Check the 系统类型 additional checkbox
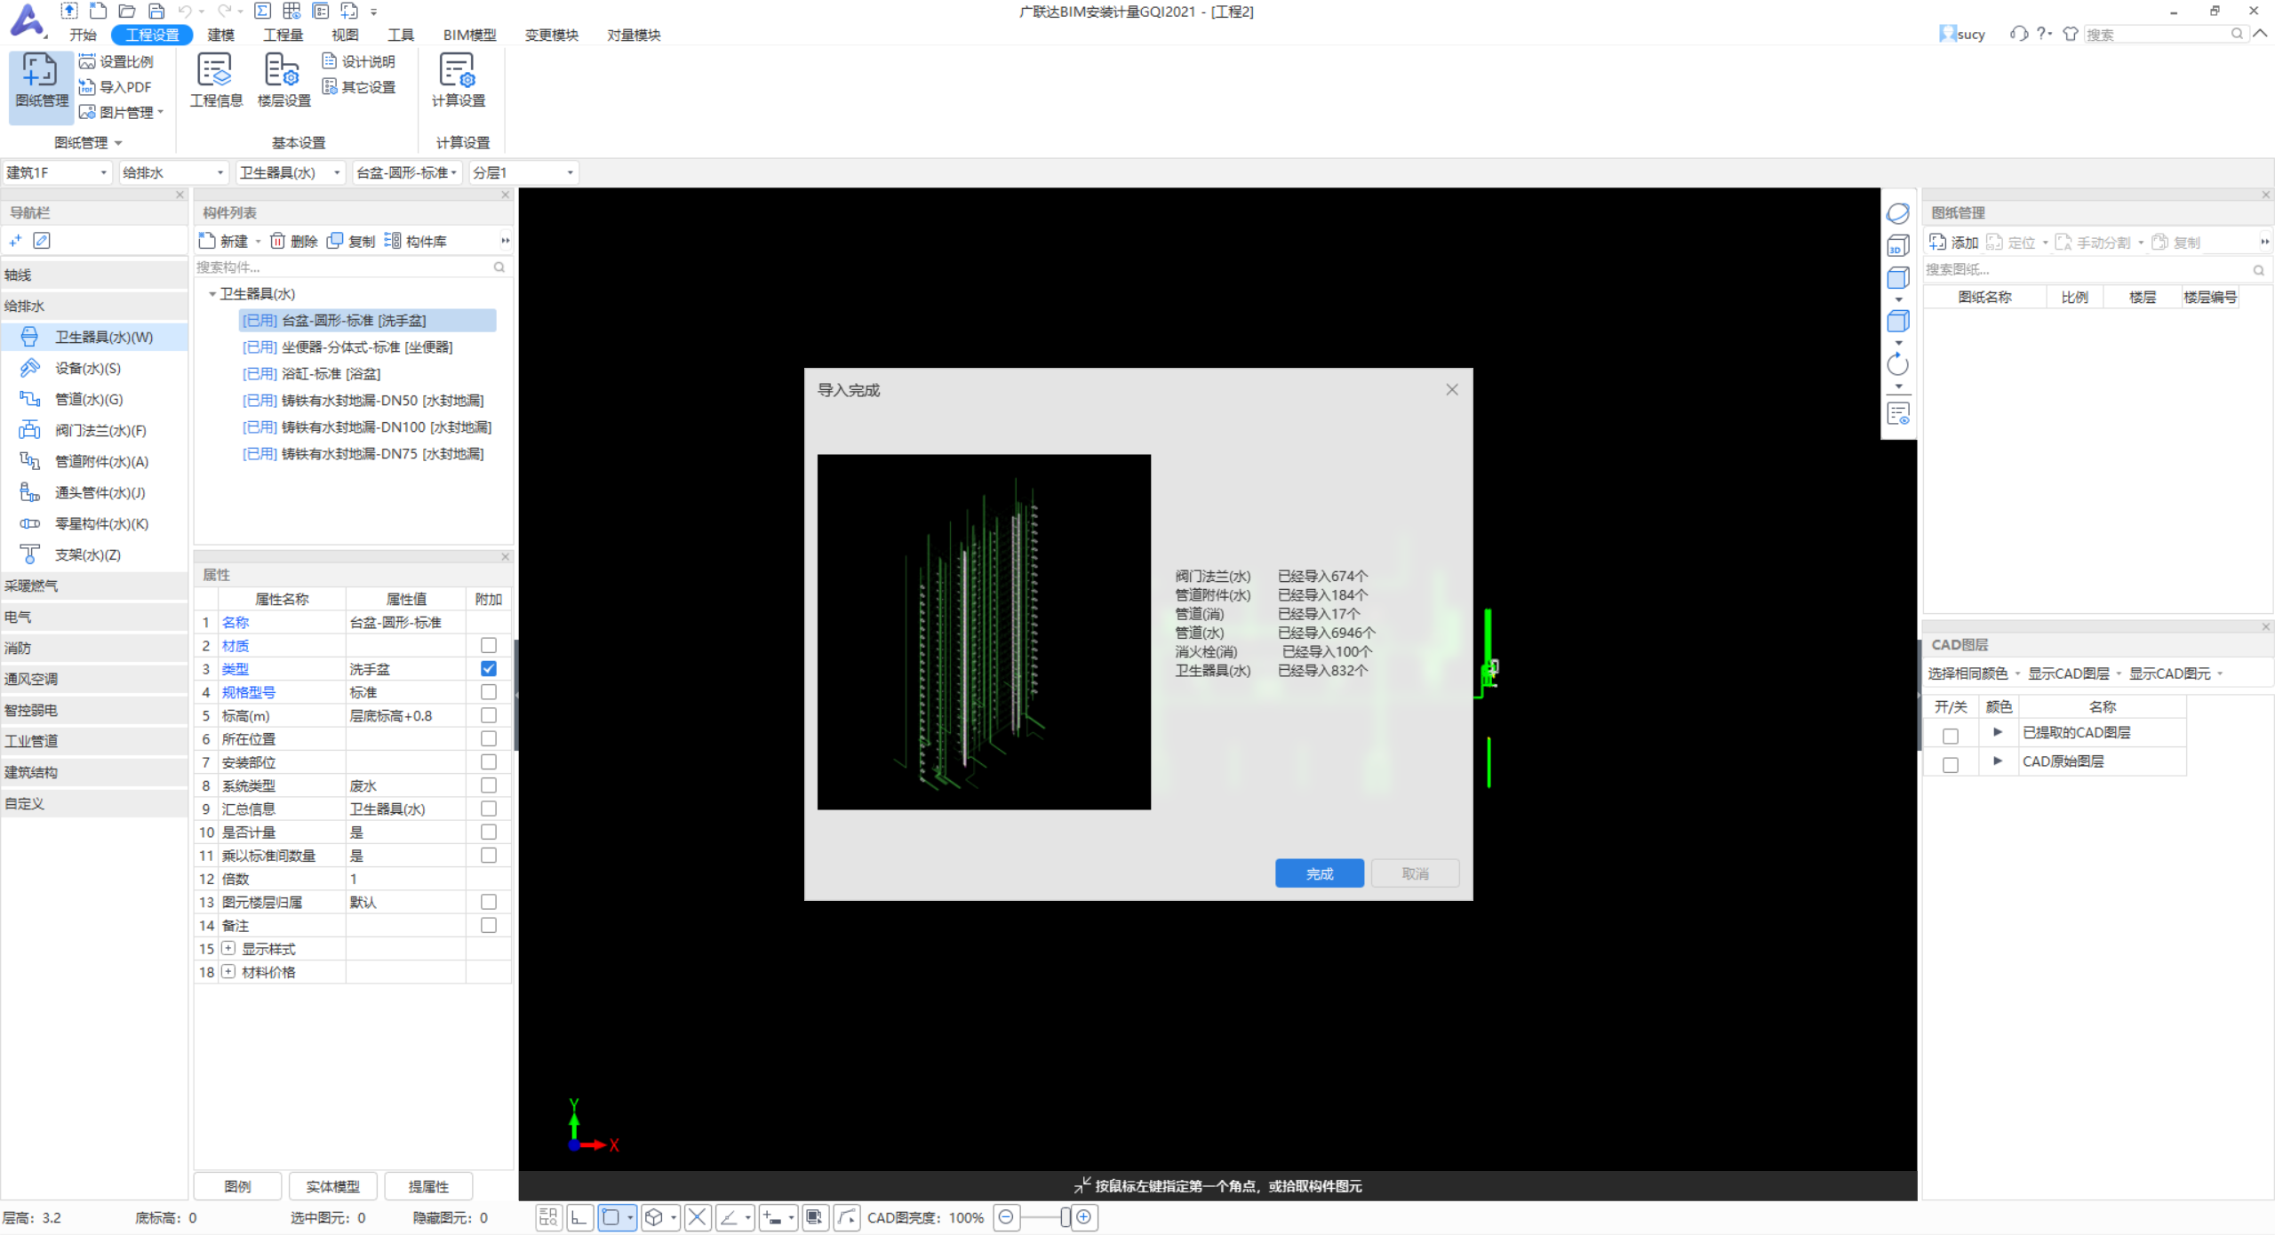Viewport: 2275px width, 1235px height. click(489, 785)
